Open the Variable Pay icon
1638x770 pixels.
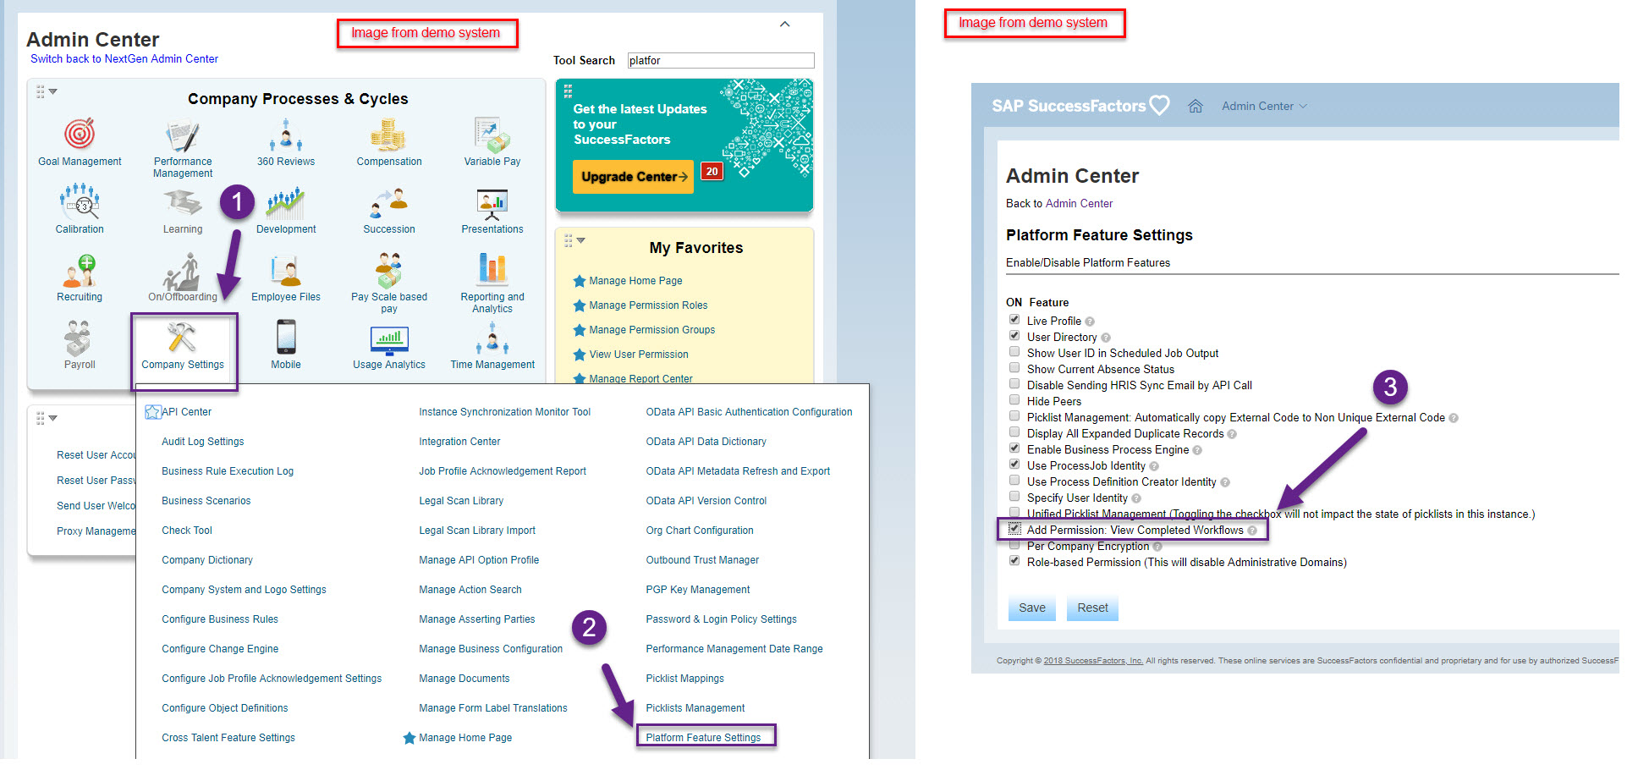coord(492,135)
